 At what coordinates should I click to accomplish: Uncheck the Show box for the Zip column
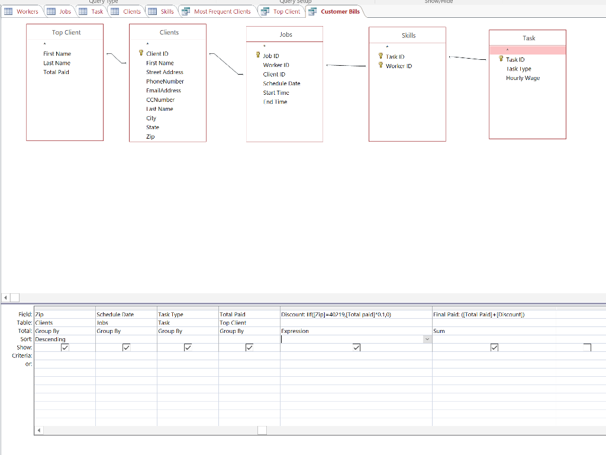[65, 348]
